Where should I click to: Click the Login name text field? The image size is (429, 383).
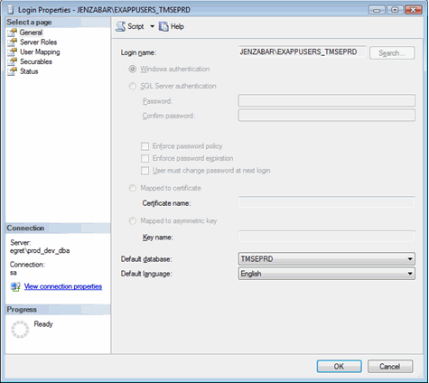[303, 52]
